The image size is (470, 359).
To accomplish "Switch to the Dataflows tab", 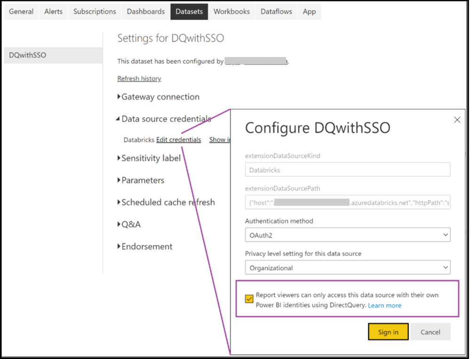I will pos(276,12).
